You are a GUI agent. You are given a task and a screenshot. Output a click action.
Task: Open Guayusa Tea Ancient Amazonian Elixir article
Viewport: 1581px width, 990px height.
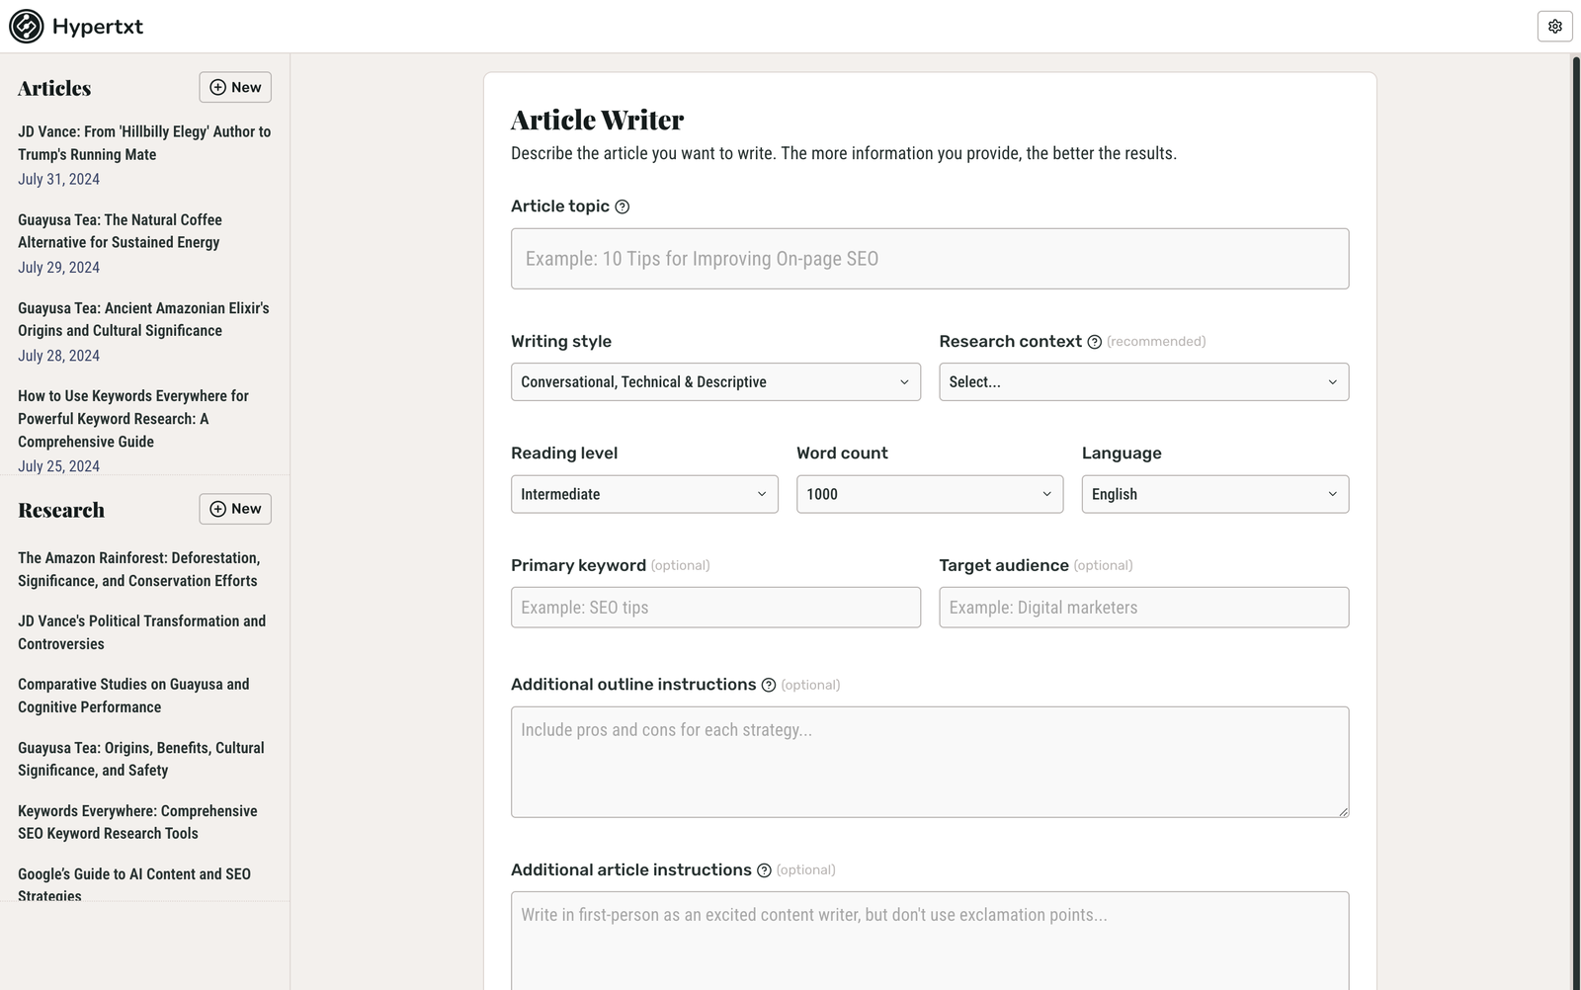click(x=143, y=319)
